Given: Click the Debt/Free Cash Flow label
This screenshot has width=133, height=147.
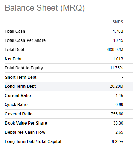Looking at the screenshot, I should [25, 132].
